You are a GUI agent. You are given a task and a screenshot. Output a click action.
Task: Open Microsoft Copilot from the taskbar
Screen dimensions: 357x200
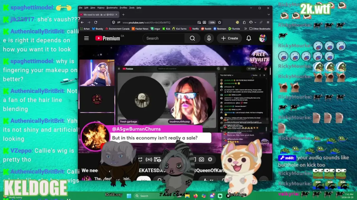(204, 196)
